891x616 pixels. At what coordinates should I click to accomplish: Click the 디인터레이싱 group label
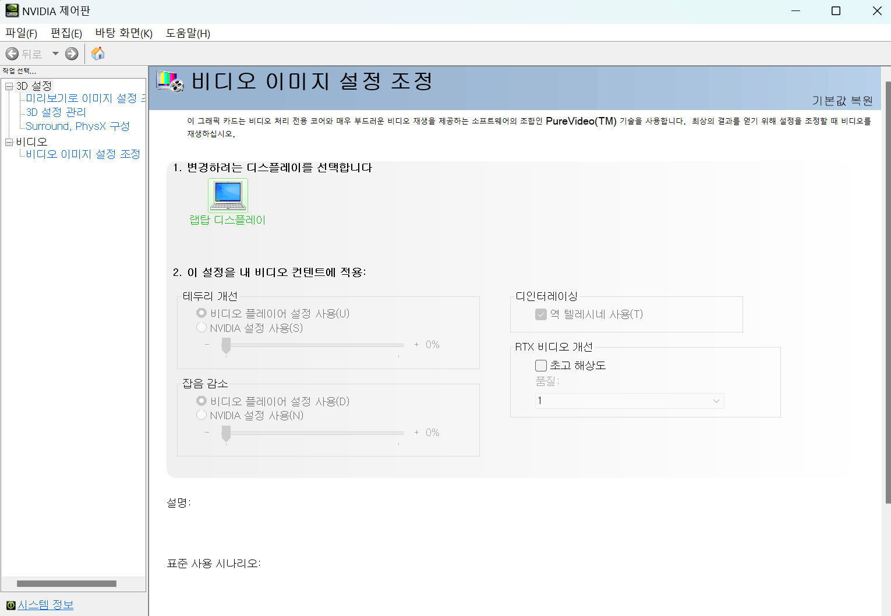coord(547,296)
